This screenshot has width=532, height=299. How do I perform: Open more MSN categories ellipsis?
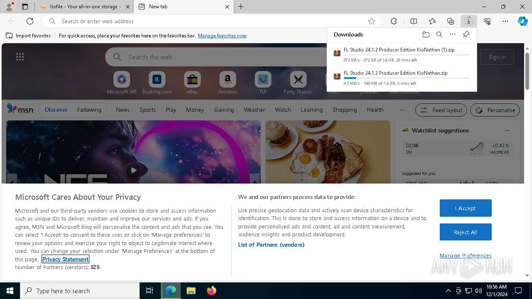coord(401,110)
